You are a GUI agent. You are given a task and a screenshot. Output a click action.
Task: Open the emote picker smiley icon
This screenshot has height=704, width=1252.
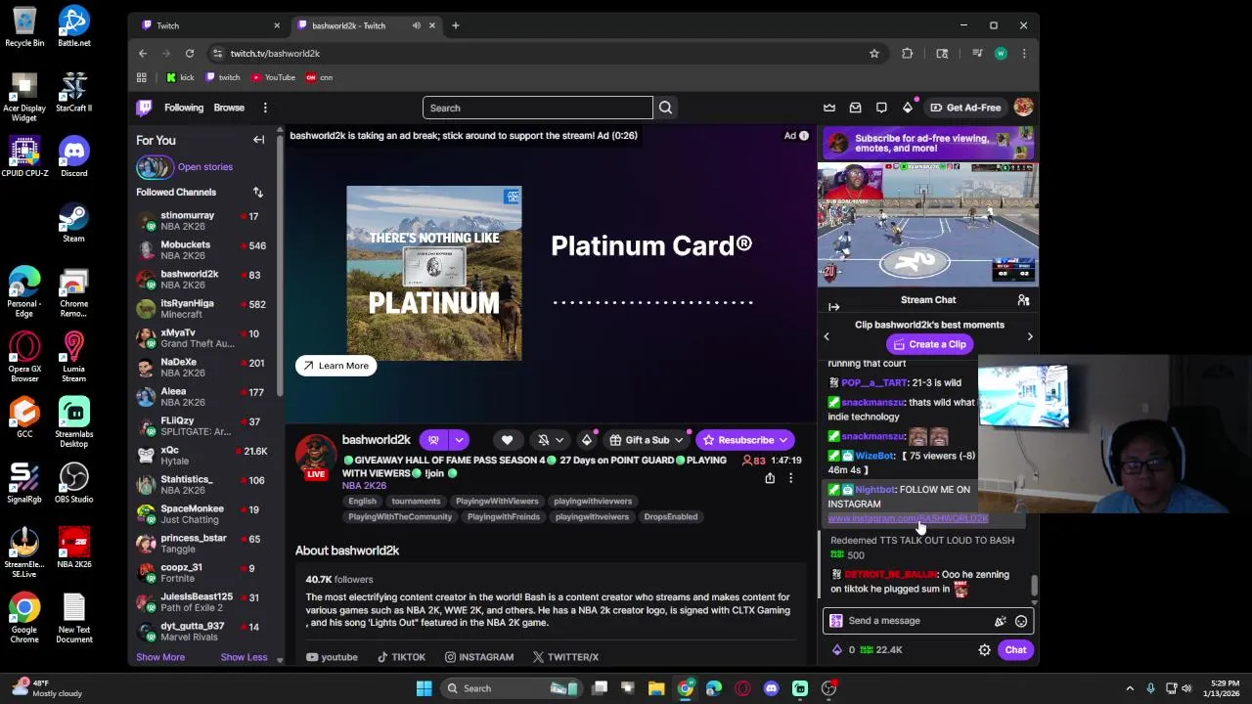click(x=1021, y=621)
